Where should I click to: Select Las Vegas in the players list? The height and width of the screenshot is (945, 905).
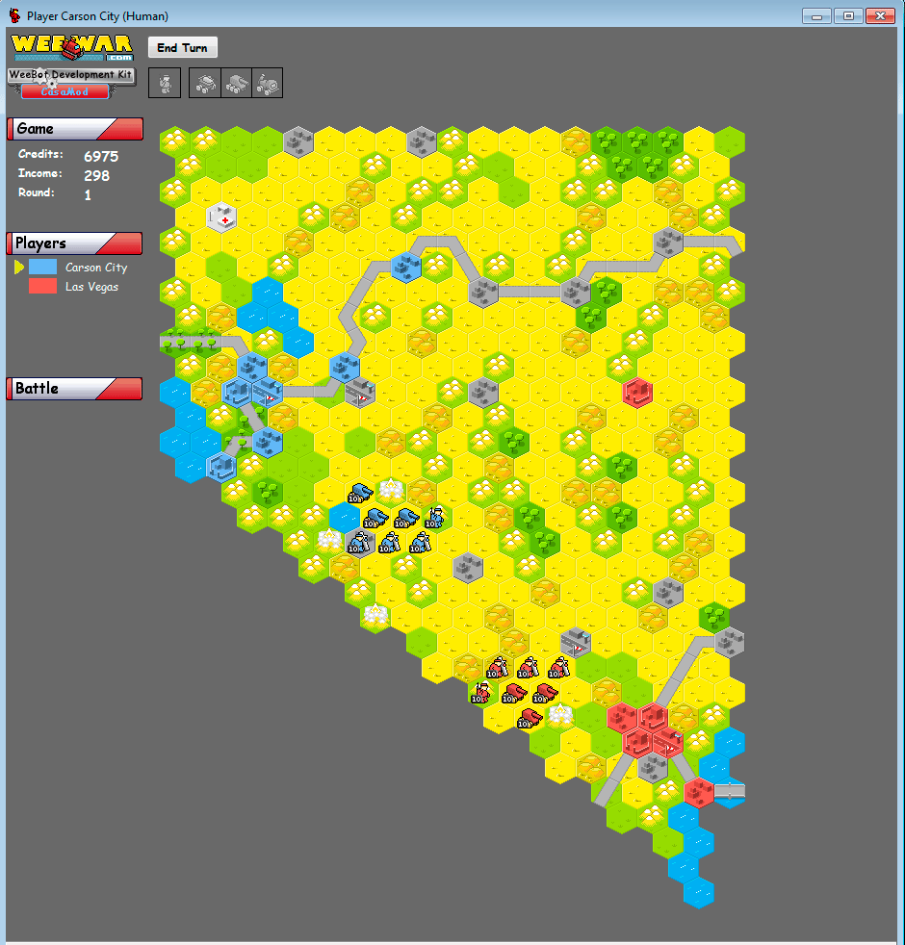[x=91, y=287]
